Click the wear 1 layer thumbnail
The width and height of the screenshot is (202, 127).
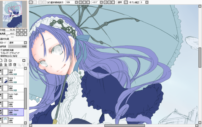click(x=5, y=80)
